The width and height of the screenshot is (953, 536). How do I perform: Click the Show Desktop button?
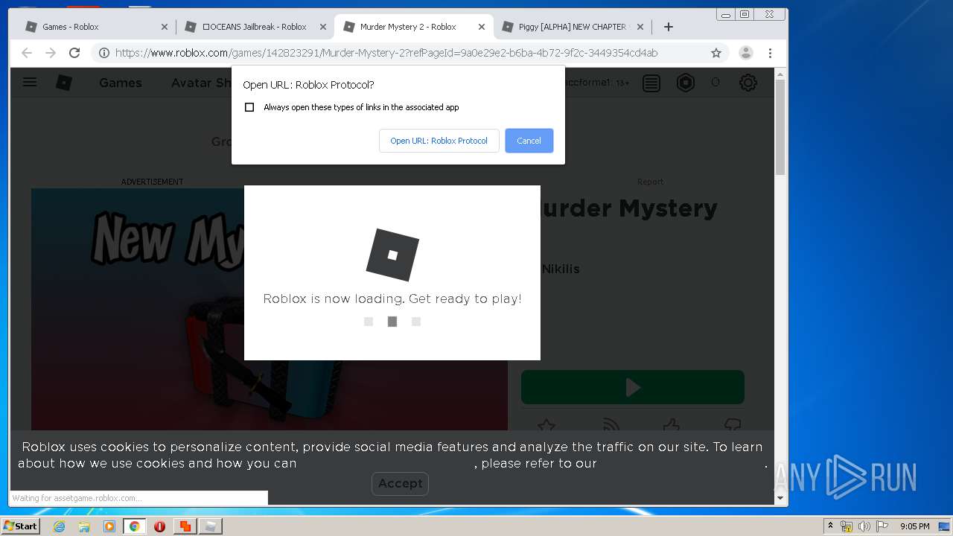pyautogui.click(x=946, y=526)
